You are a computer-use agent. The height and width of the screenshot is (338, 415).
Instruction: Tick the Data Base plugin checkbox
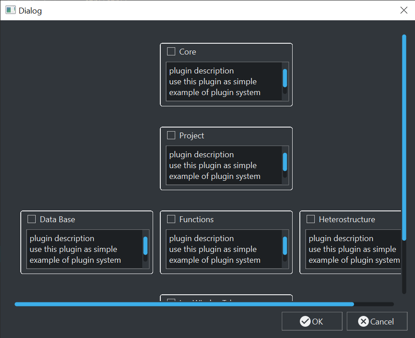coord(32,219)
